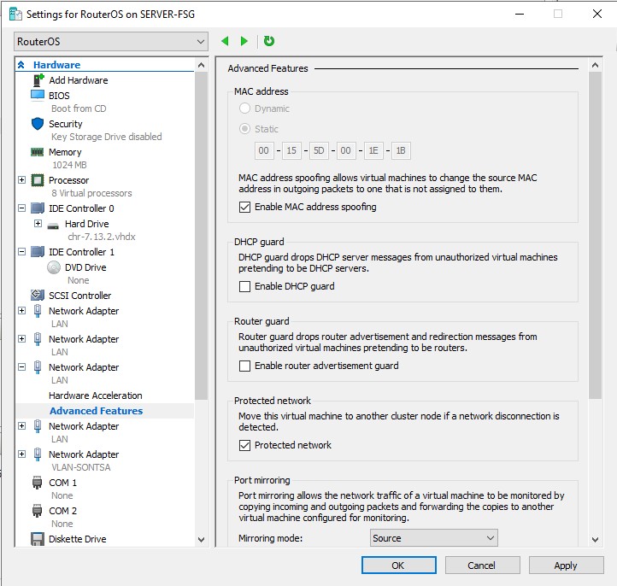Select the VLAN-SONTSA Network Adapter icon

point(38,454)
